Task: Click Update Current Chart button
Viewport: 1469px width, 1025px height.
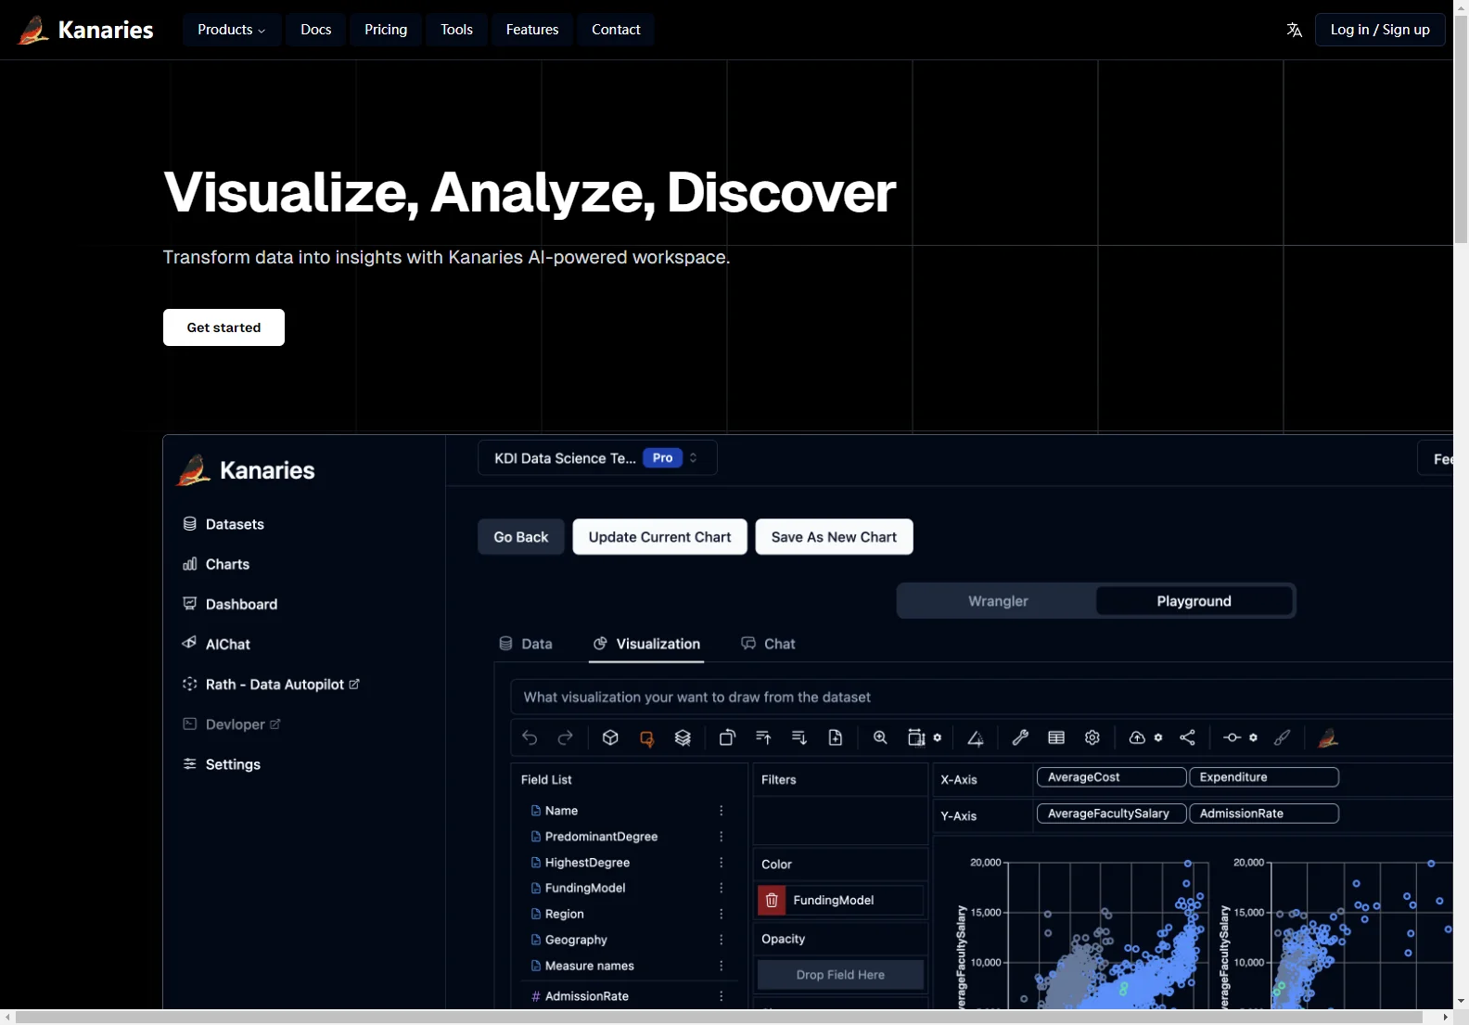Action: click(x=659, y=537)
